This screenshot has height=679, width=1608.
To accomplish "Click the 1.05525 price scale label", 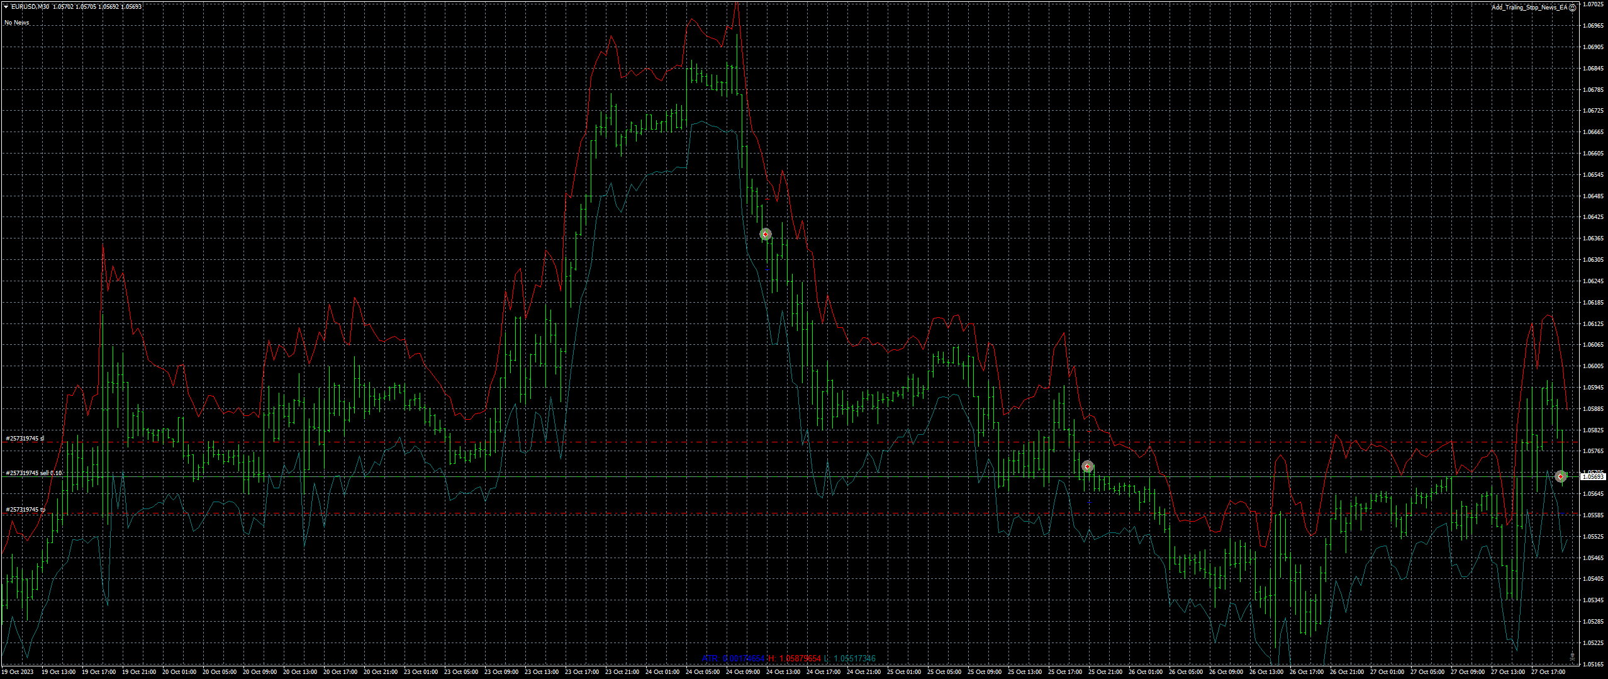I will coord(1593,536).
